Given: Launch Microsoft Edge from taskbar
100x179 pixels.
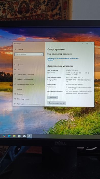Looking at the screenshot, I should point(9,136).
